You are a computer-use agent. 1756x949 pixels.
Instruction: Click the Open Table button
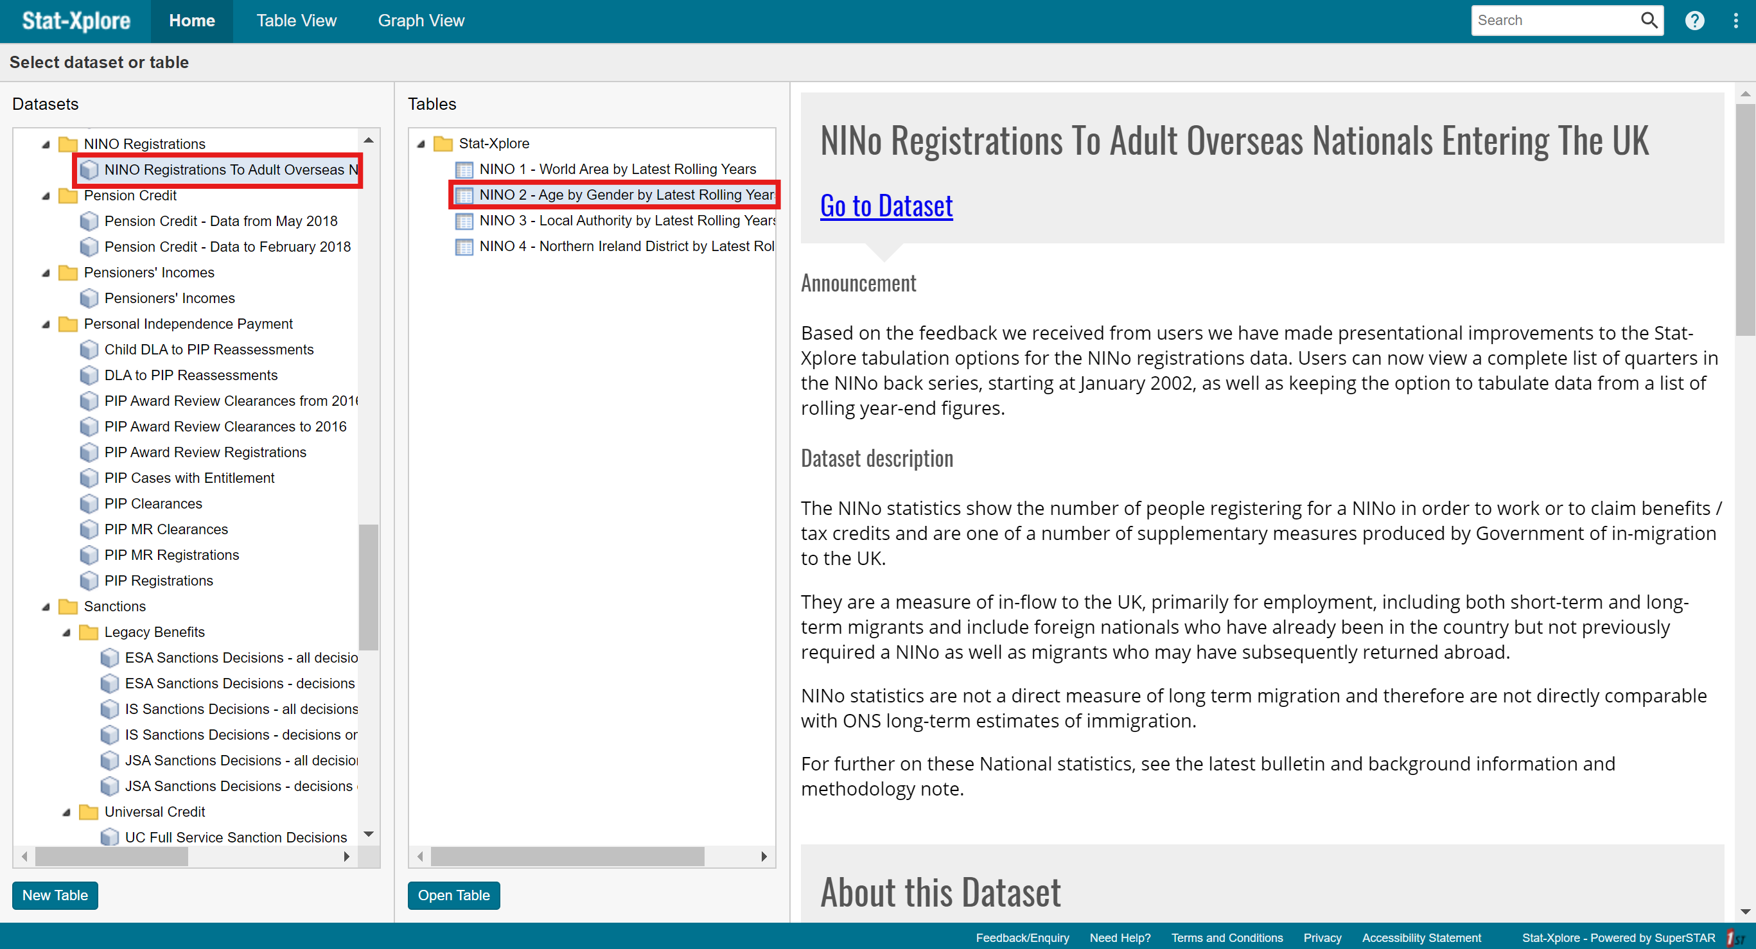(x=453, y=895)
